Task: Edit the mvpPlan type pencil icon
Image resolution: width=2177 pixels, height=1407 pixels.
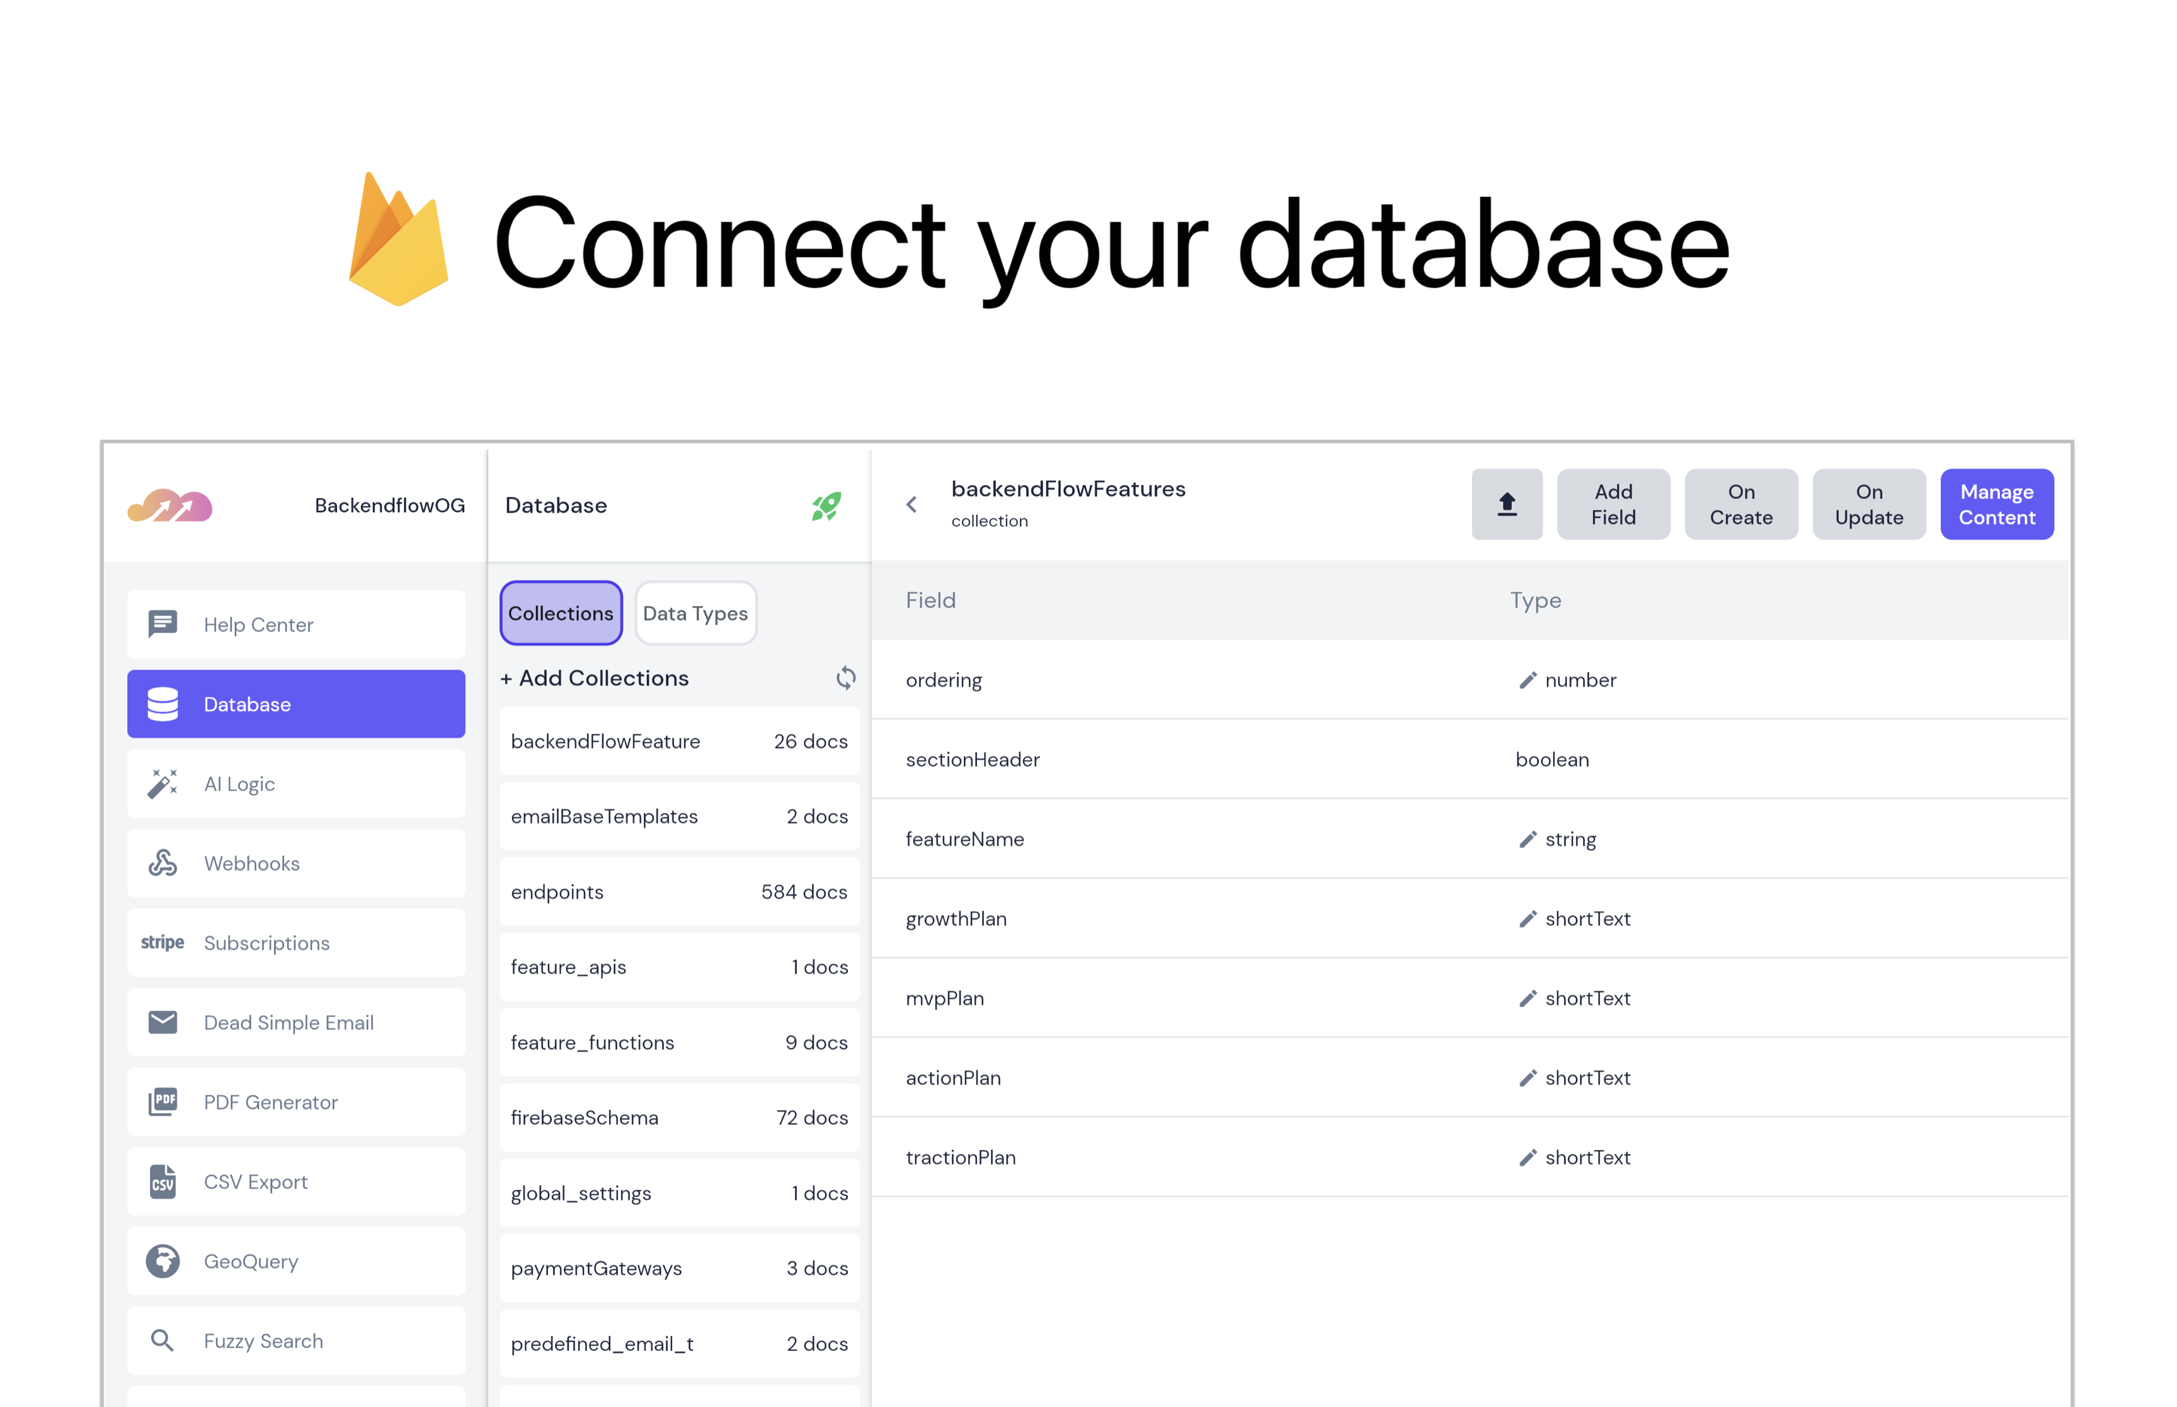Action: (x=1528, y=998)
